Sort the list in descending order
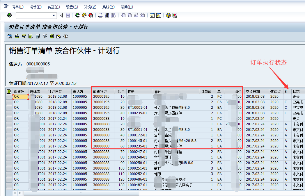305x196 pixels. (x=24, y=36)
